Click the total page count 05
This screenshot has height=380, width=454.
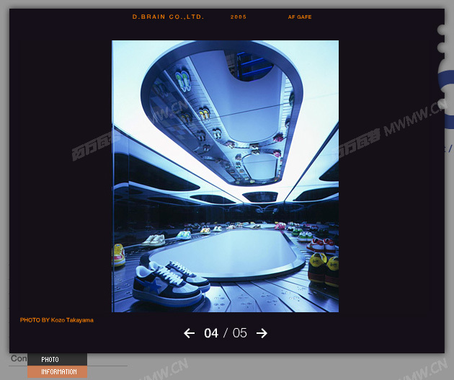pos(240,333)
